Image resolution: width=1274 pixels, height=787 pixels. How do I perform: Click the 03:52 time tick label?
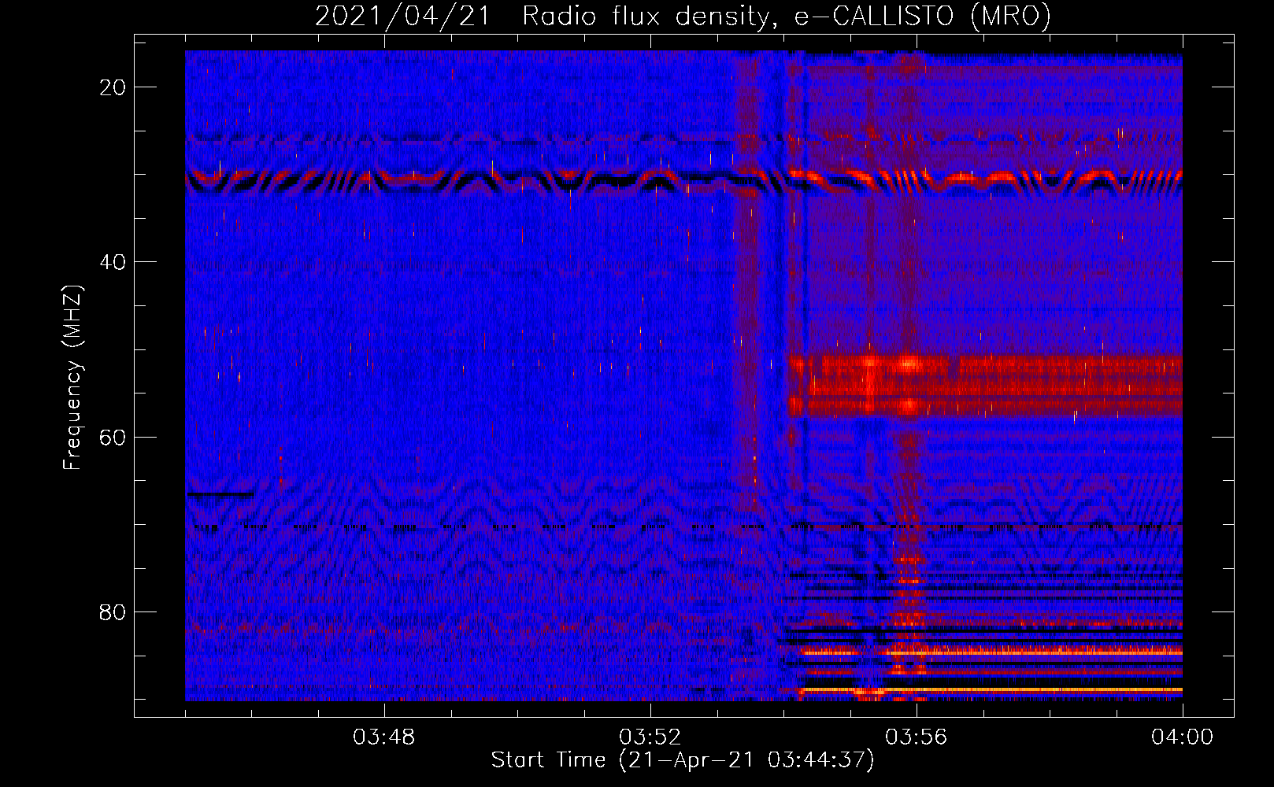[x=650, y=737]
